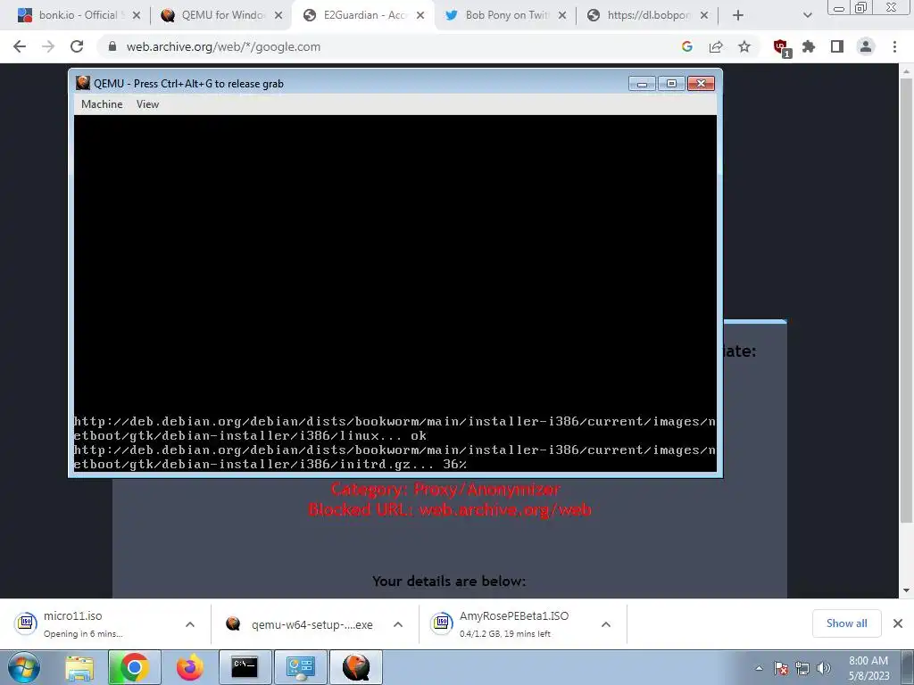Click the Chrome taskbar icon

coord(134,667)
